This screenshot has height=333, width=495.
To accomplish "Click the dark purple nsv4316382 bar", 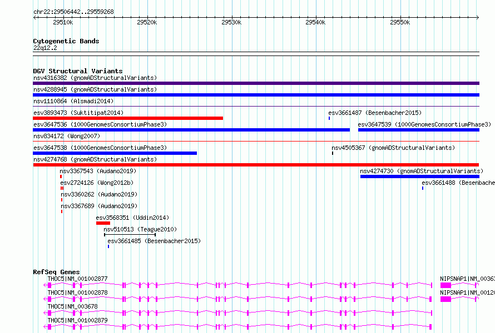I will tap(256, 83).
